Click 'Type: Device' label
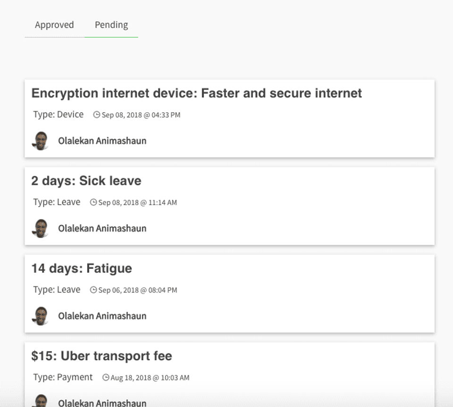Image resolution: width=453 pixels, height=407 pixels. pyautogui.click(x=59, y=115)
